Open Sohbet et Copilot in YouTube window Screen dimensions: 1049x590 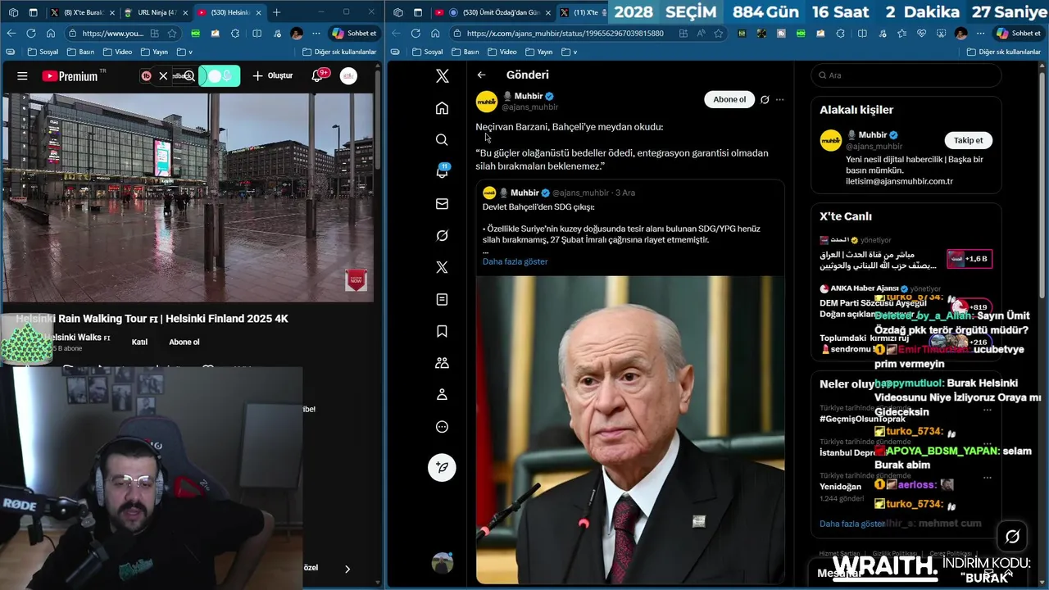(x=355, y=34)
